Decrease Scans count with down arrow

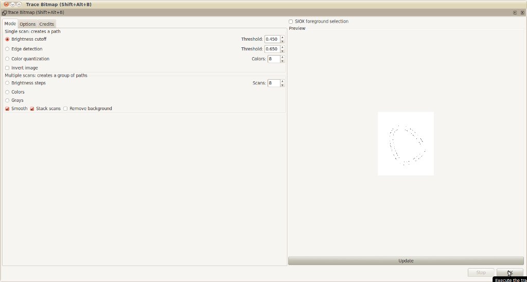click(283, 85)
